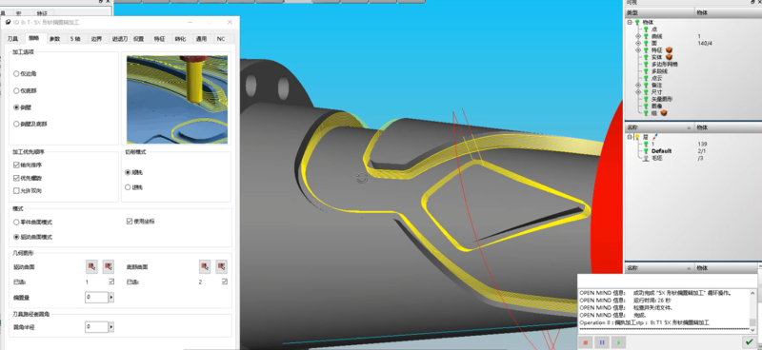Click the 偏置量 value field
This screenshot has height=350, width=762.
point(96,297)
